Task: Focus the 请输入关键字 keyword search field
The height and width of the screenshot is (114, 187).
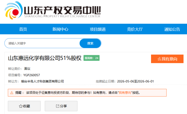Action: [x=42, y=43]
